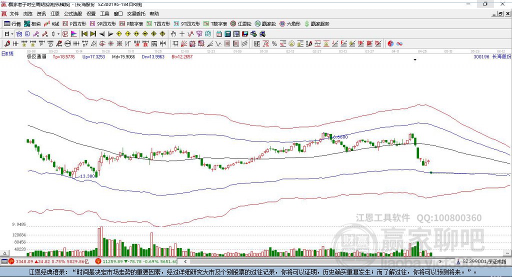Click the 日K线 label
The height and width of the screenshot is (277, 512).
pos(7,53)
